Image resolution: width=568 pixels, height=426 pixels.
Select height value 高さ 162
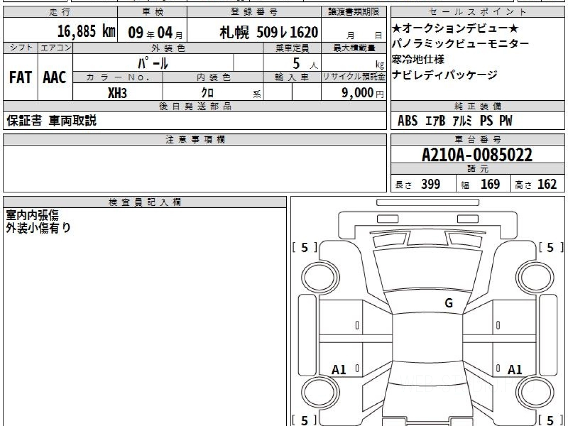[536, 184]
